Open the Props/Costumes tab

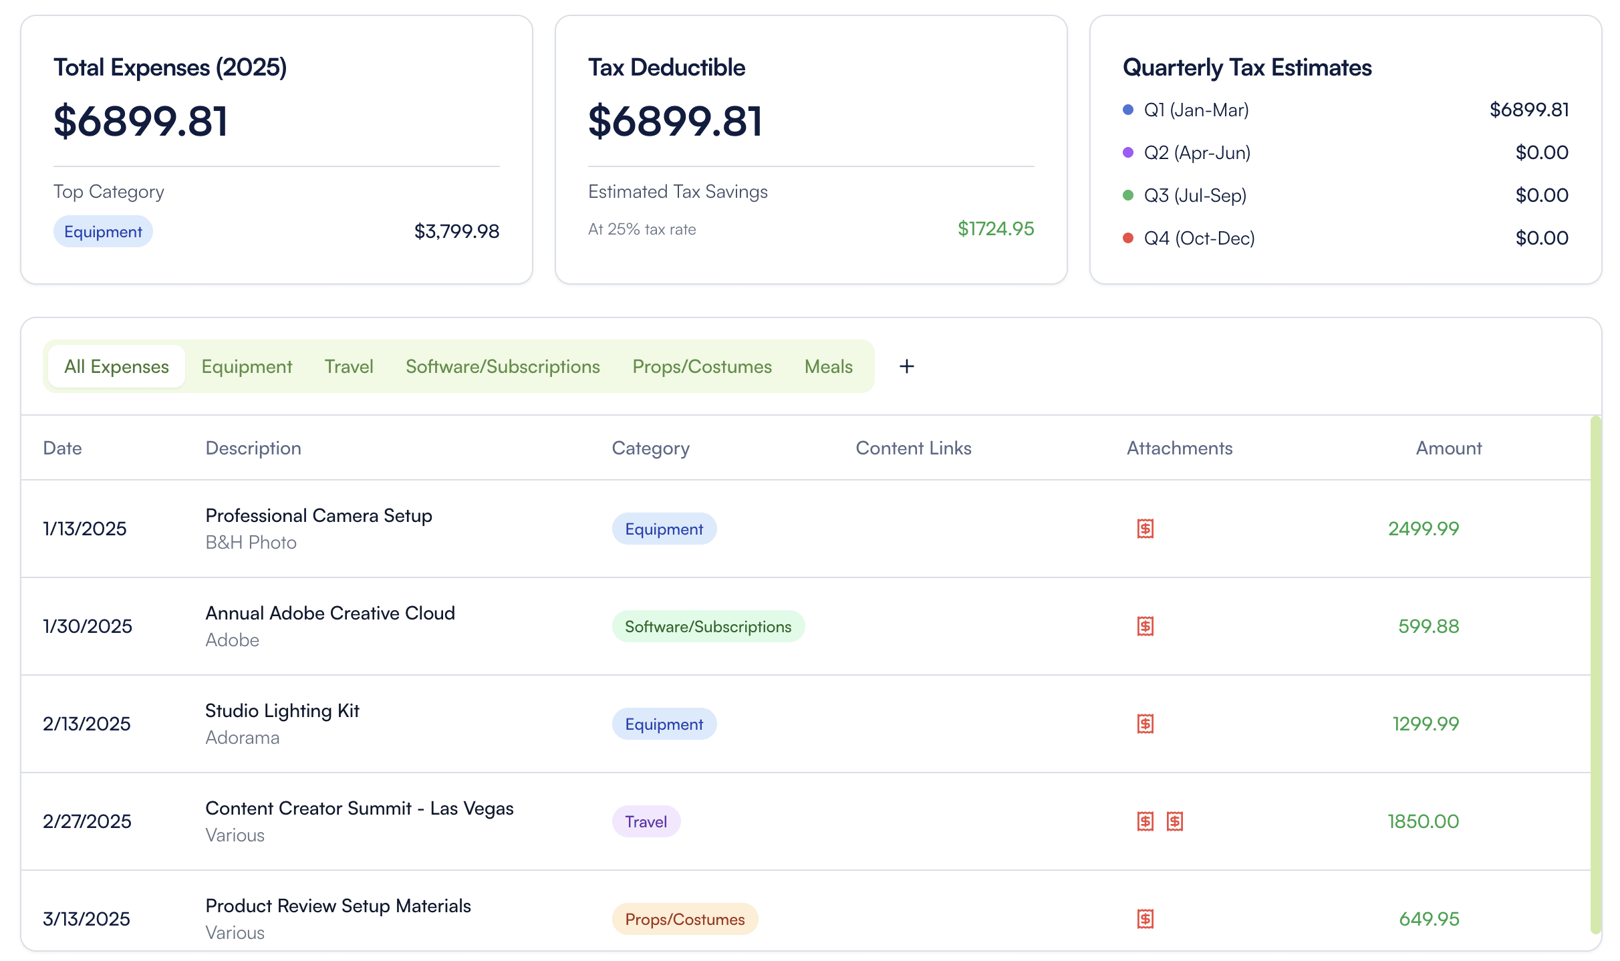tap(702, 366)
